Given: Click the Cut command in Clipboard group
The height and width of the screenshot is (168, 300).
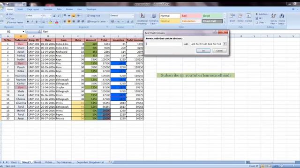Looking at the screenshot, I should tap(9, 14).
